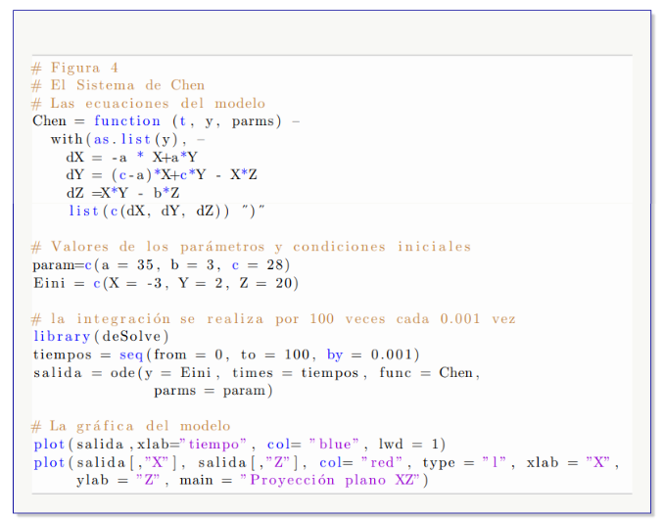Click the 'dX = -a * X+a*Y' equation
Viewport: 663px width, 519px height.
[x=131, y=157]
